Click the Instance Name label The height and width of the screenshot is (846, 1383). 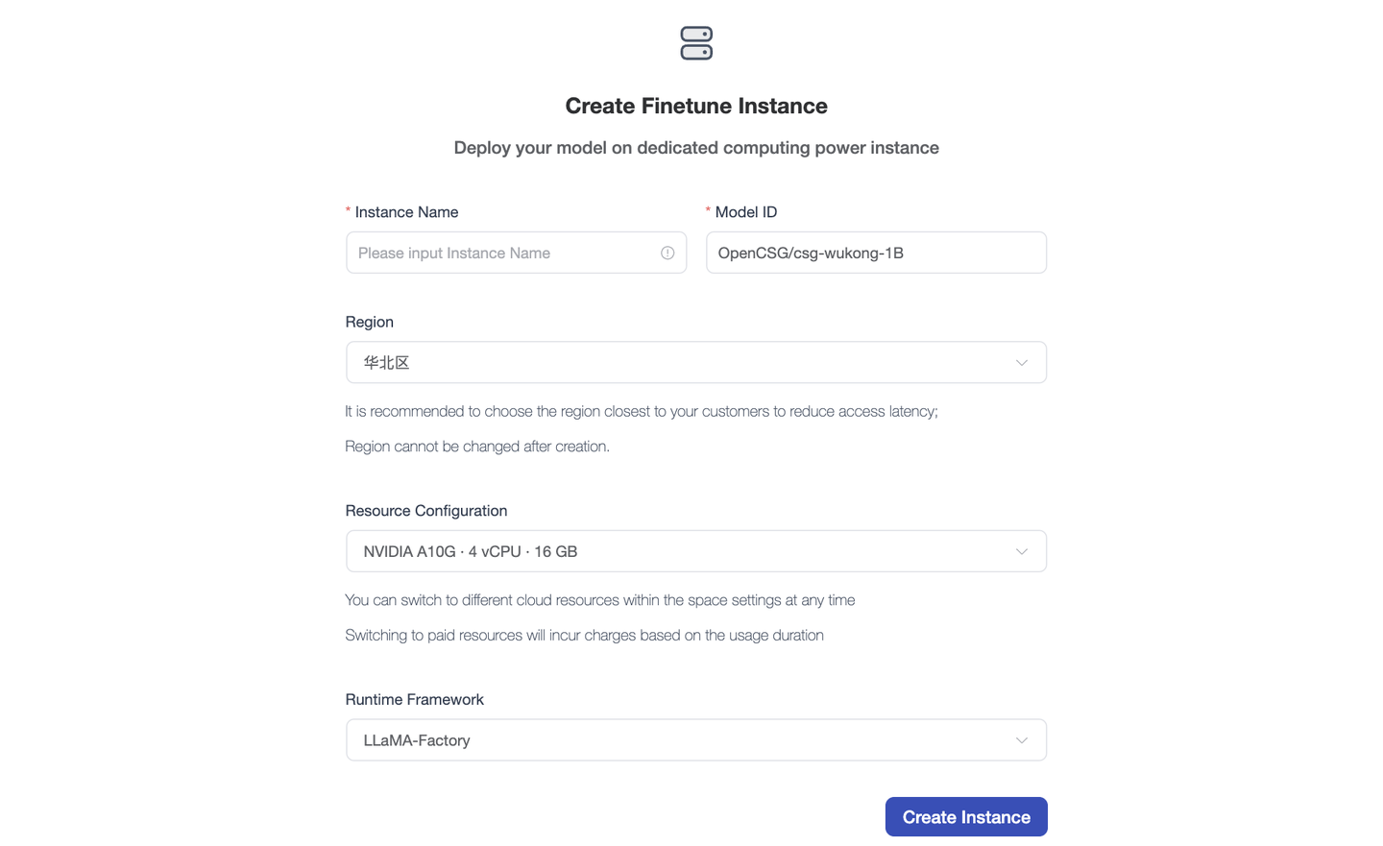(406, 212)
